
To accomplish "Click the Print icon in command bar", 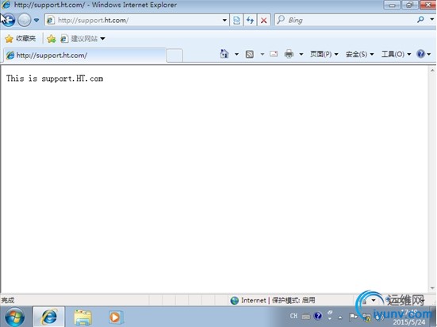I will pyautogui.click(x=289, y=53).
